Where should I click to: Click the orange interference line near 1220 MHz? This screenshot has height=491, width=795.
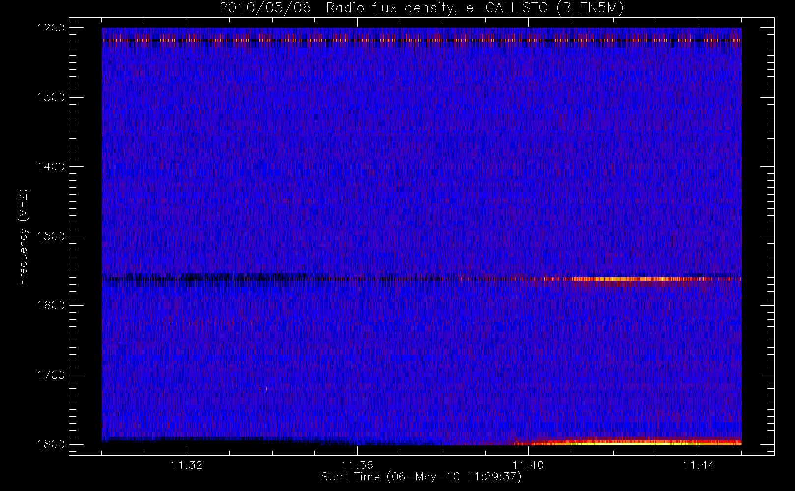[x=422, y=40]
